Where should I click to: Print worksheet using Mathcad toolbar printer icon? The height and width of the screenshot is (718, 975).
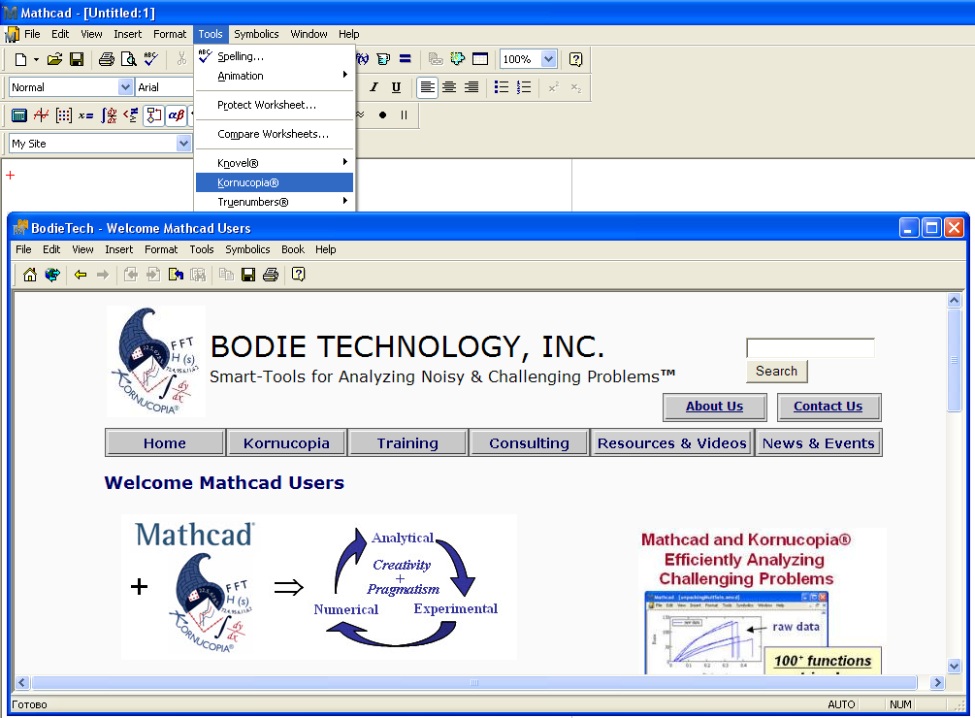pyautogui.click(x=107, y=59)
